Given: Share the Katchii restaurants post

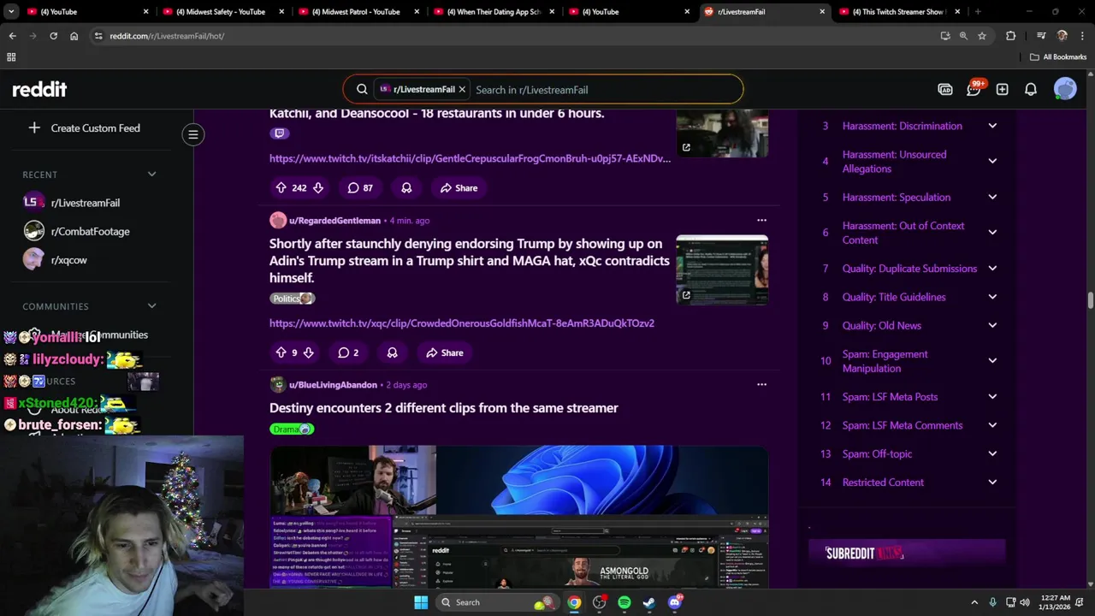Looking at the screenshot, I should click(x=459, y=187).
